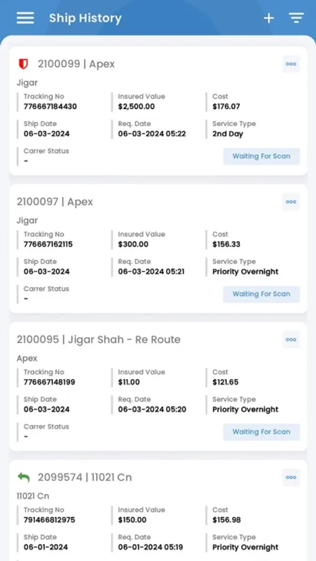Image resolution: width=316 pixels, height=561 pixels.
Task: Click insured value $11.00
Action: 129,382
